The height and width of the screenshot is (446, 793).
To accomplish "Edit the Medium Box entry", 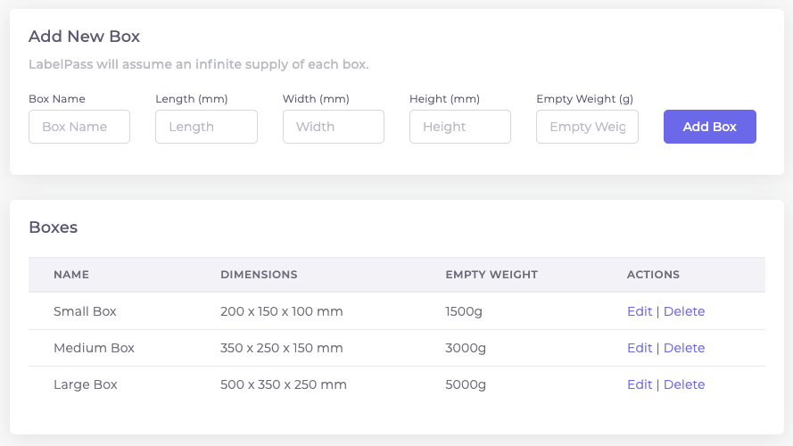I will tap(640, 348).
